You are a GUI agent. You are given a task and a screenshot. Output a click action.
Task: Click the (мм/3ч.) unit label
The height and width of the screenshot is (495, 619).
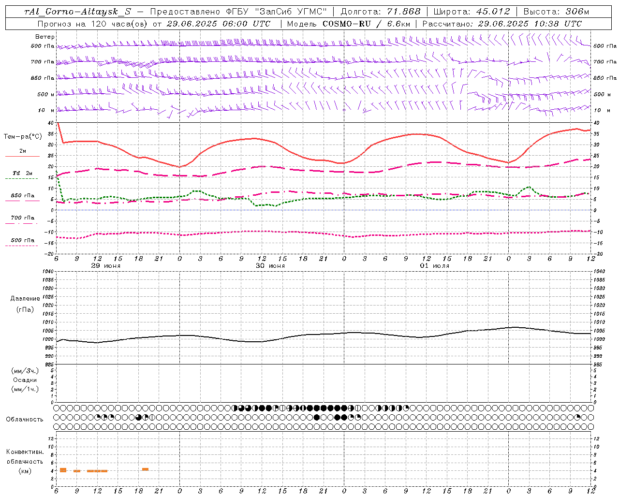tap(25, 371)
